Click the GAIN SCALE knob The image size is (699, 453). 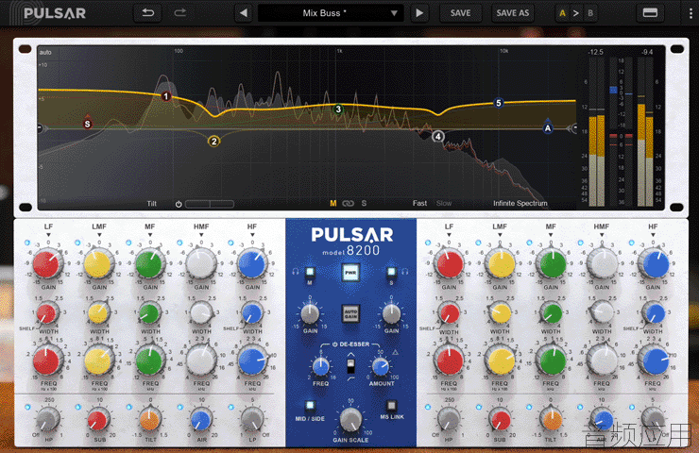(350, 420)
